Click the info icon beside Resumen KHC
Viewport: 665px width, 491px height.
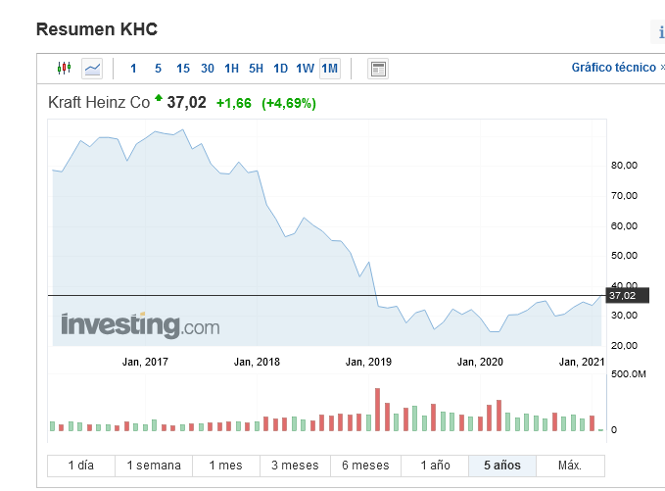tap(660, 33)
